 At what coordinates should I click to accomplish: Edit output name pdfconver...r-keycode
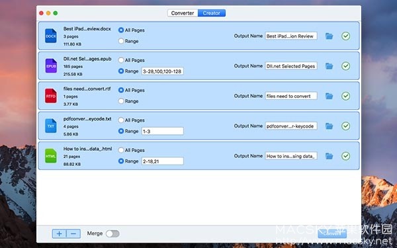291,126
